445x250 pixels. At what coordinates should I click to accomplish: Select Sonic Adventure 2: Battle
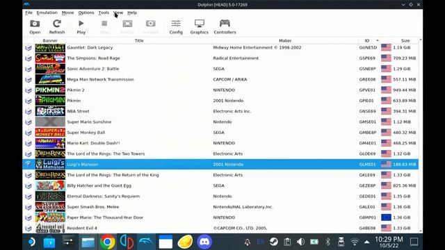pos(220,69)
